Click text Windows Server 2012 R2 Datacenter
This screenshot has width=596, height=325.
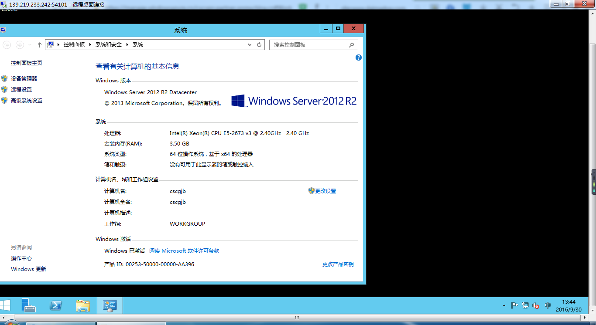[x=151, y=92]
